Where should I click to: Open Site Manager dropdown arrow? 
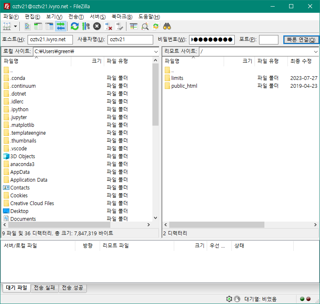click(15, 26)
